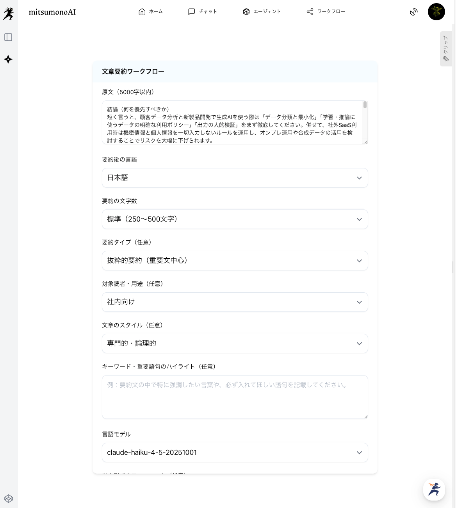Expand the 要約タイプ dropdown
Image resolution: width=456 pixels, height=508 pixels.
pos(235,261)
